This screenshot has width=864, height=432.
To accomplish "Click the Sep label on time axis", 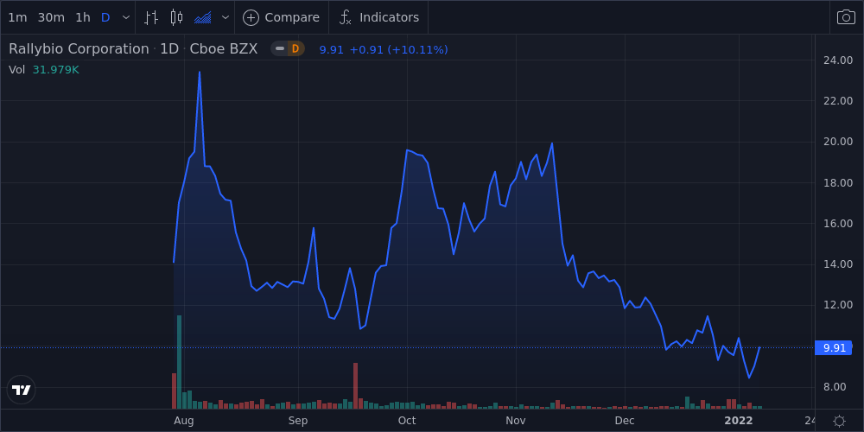I will (297, 421).
